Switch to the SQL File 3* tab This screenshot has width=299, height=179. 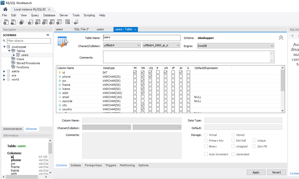click(81, 29)
